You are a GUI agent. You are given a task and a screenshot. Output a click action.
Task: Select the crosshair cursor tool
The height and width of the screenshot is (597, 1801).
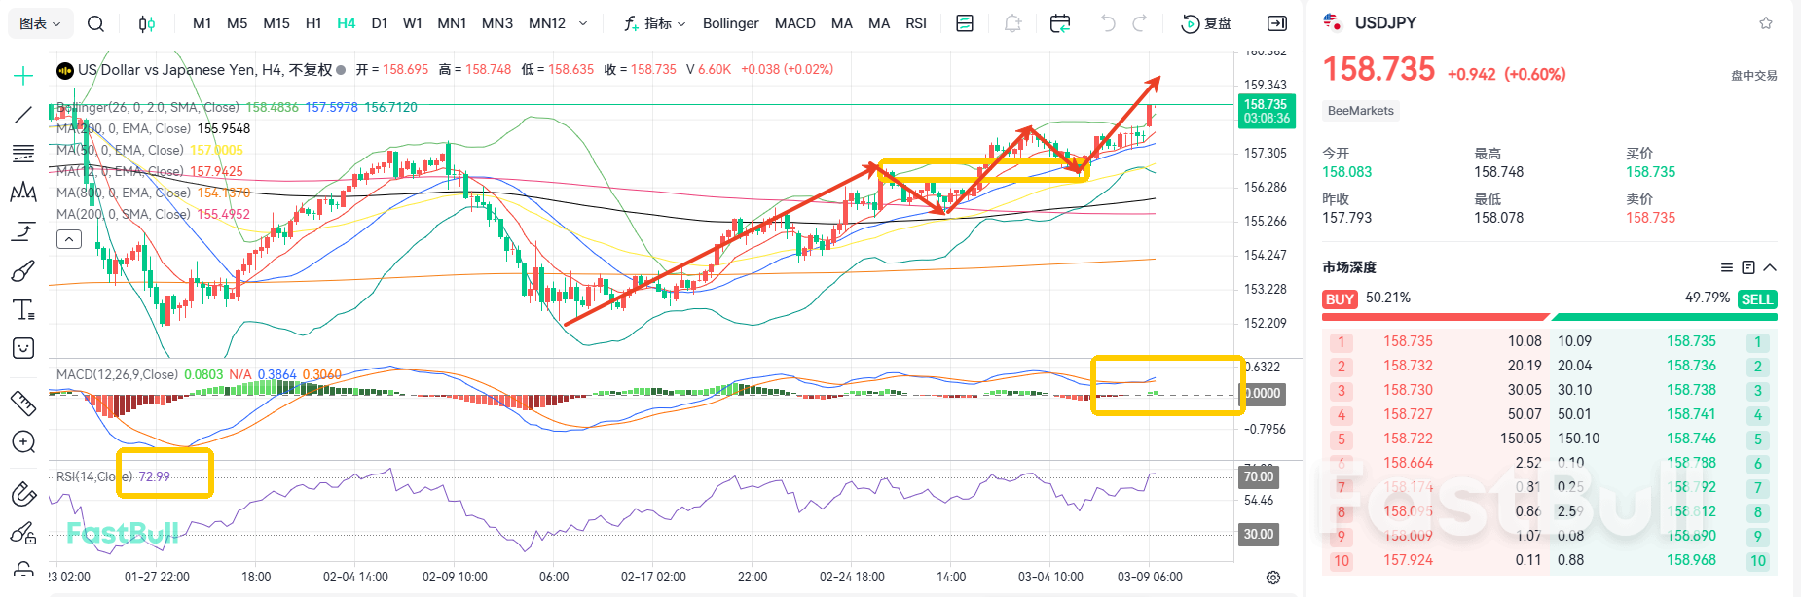(x=23, y=75)
